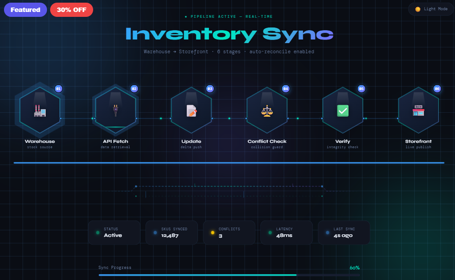Click the Verify green checkmark icon
Viewport: 455px width, 280px height.
(x=343, y=110)
